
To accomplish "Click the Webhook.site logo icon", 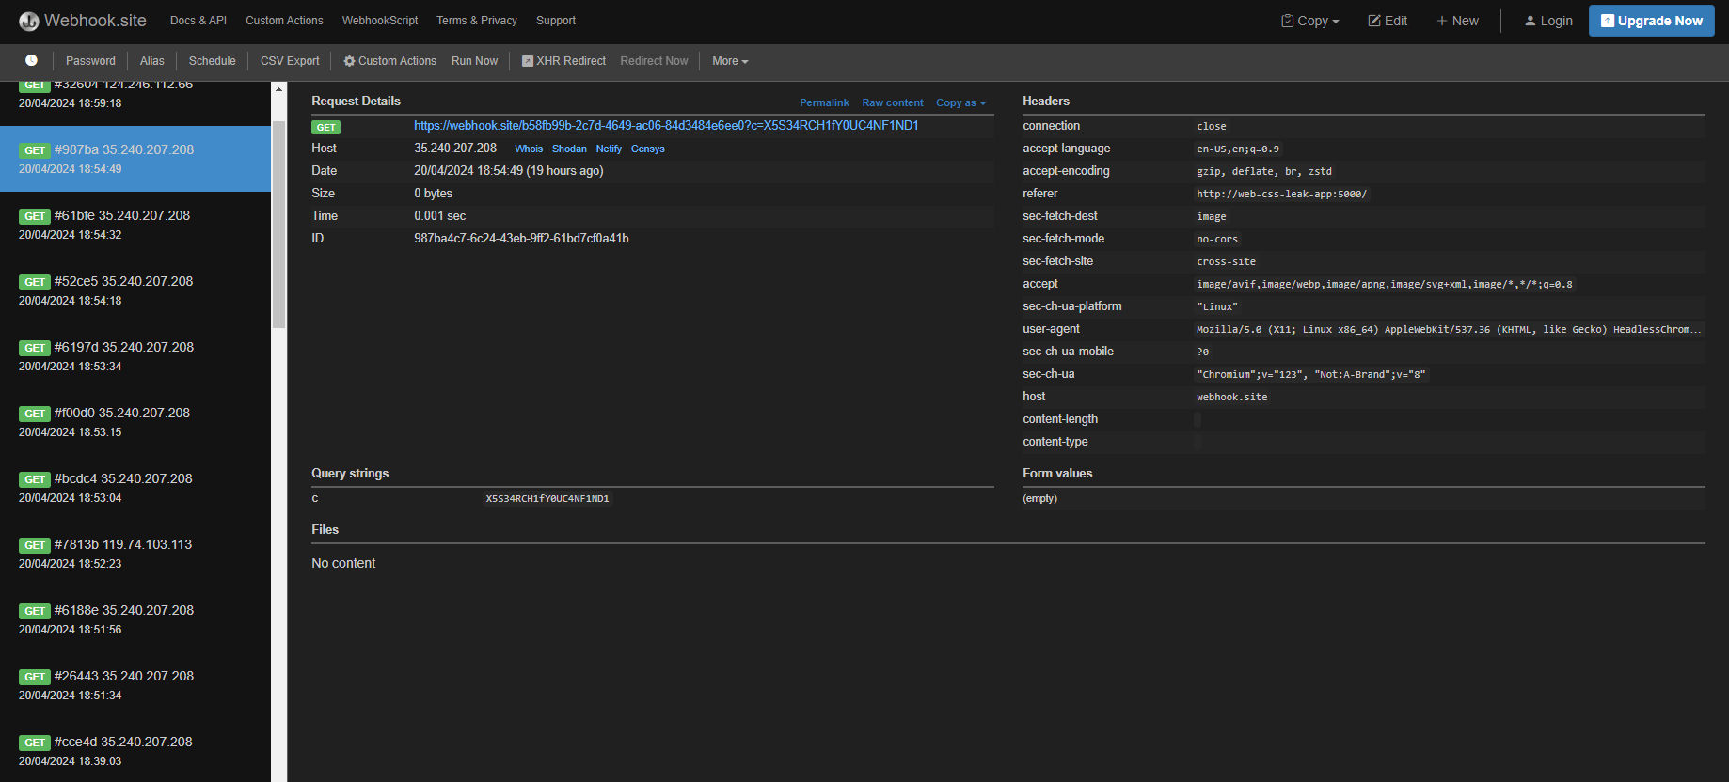I will tap(29, 21).
